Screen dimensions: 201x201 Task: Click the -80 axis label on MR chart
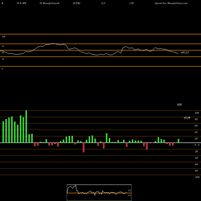coord(196,171)
